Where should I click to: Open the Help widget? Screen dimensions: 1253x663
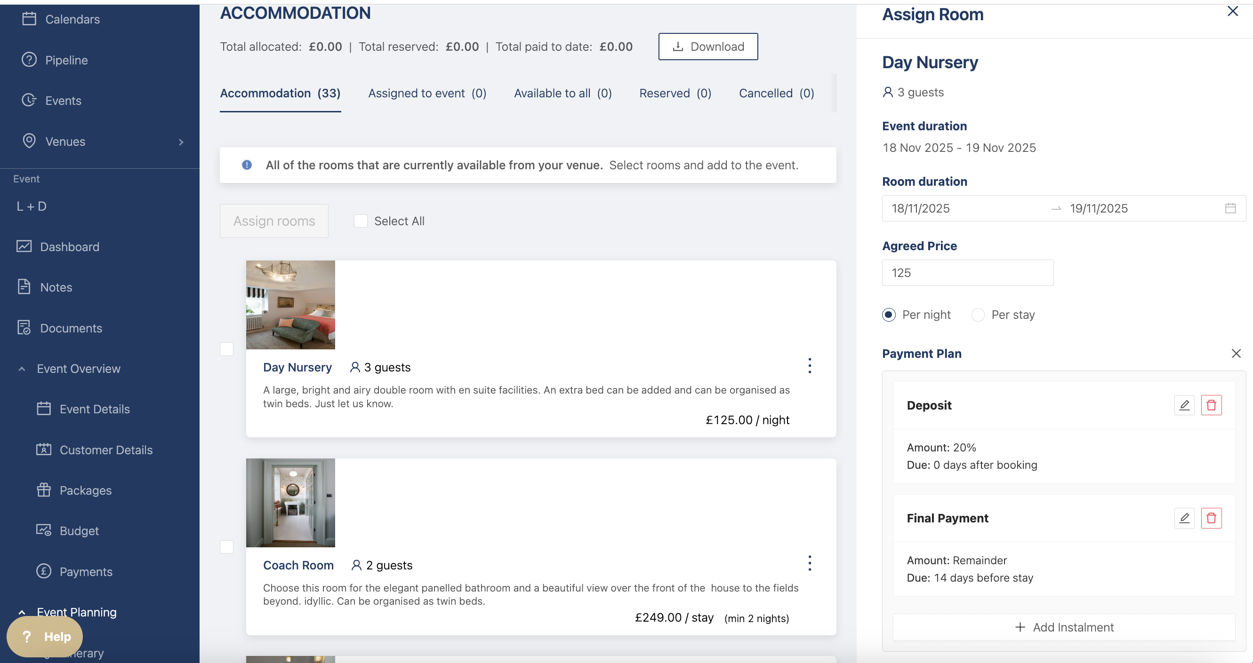click(x=45, y=636)
